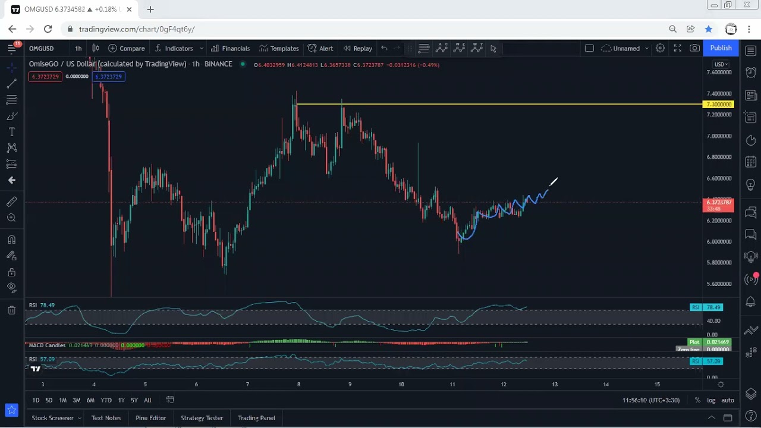This screenshot has height=428, width=761.
Task: Open the Pine Editor tab
Action: tap(150, 418)
